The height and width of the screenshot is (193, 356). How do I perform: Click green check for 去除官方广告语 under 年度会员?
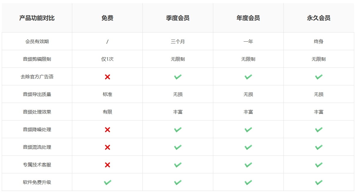(248, 77)
